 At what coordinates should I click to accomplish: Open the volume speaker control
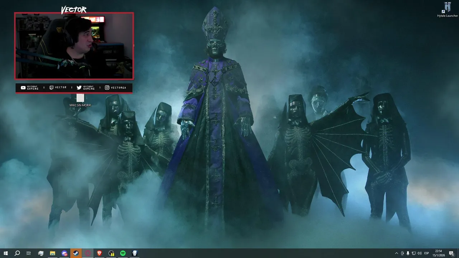(420, 253)
